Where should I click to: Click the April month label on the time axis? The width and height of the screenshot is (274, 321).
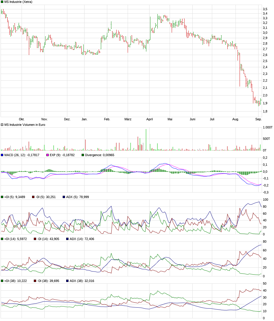(150, 119)
